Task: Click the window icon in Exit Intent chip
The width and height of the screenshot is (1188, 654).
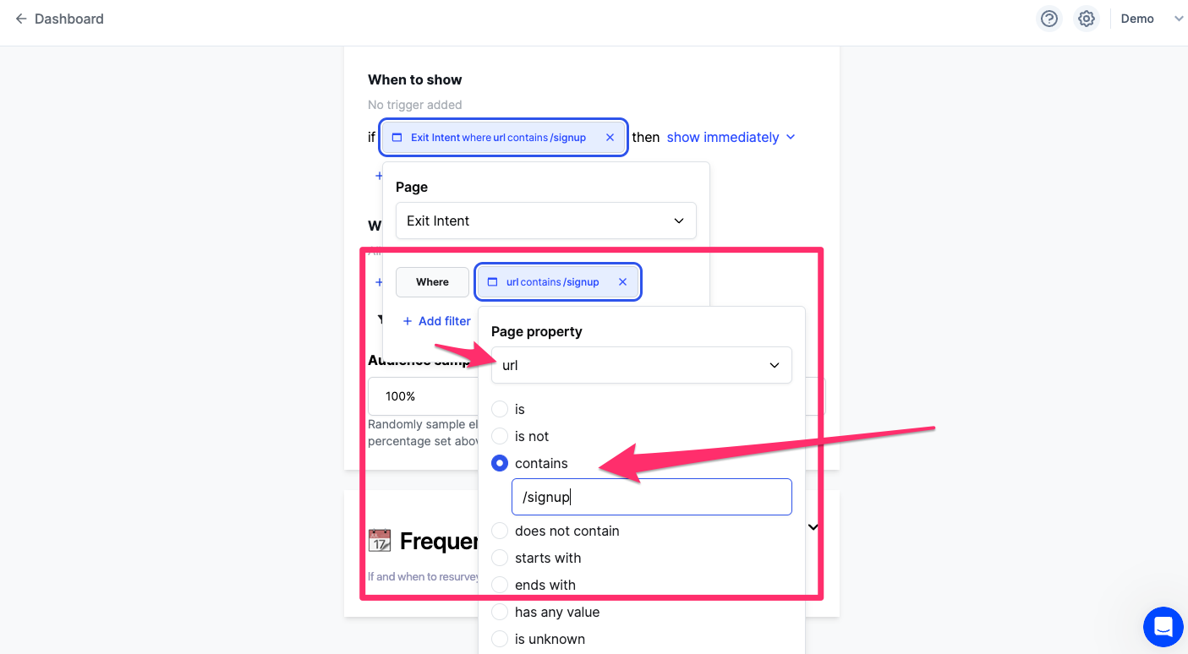Action: pos(397,137)
